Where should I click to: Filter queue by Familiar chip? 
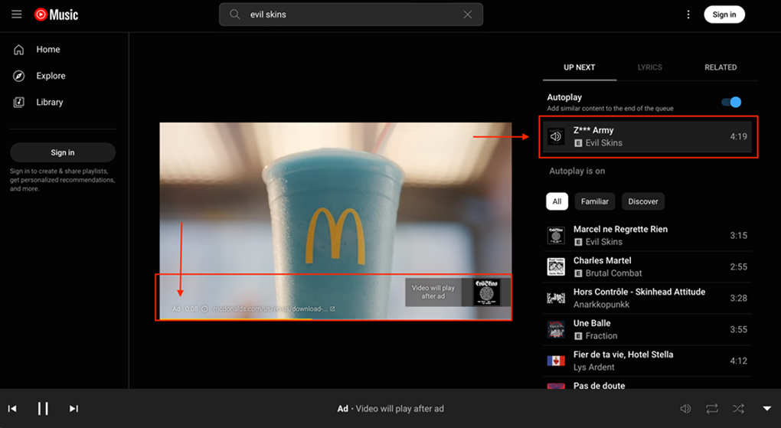click(594, 201)
